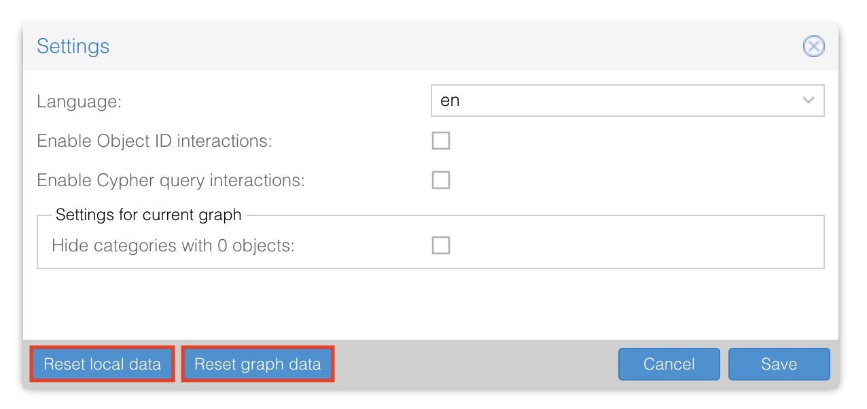The image size is (867, 409).
Task: Click the Settings dialog title text
Action: 73,46
